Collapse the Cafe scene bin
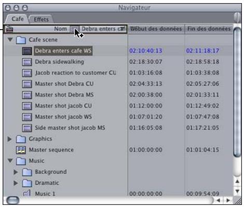Viewport: 244px width, 207px height. pyautogui.click(x=10, y=39)
